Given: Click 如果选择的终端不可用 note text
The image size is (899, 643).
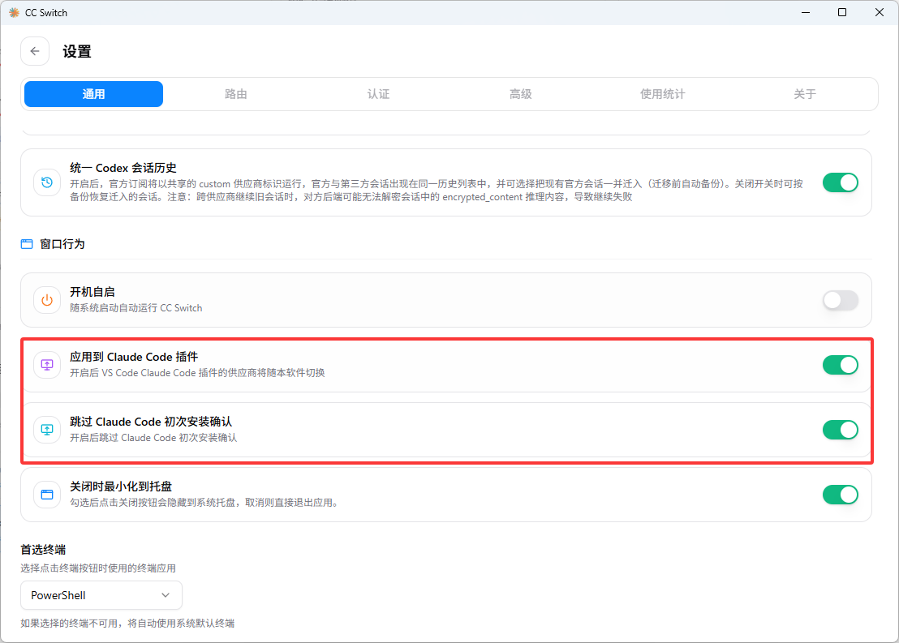Looking at the screenshot, I should (x=127, y=623).
